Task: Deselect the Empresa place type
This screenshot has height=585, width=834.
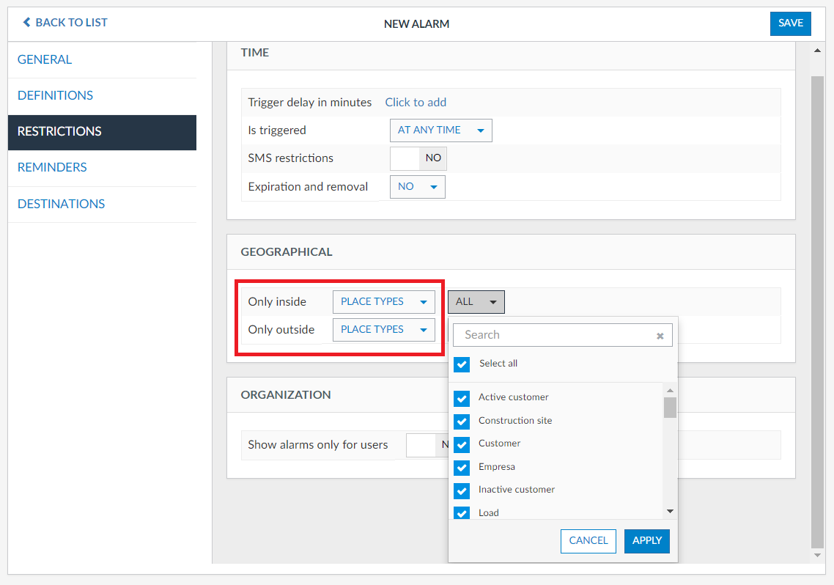Action: point(462,468)
